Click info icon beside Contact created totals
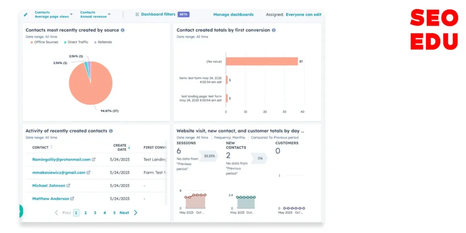Viewport: 466px width, 233px height. (274, 30)
